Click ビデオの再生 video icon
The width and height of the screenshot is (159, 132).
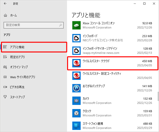[x=5, y=87]
